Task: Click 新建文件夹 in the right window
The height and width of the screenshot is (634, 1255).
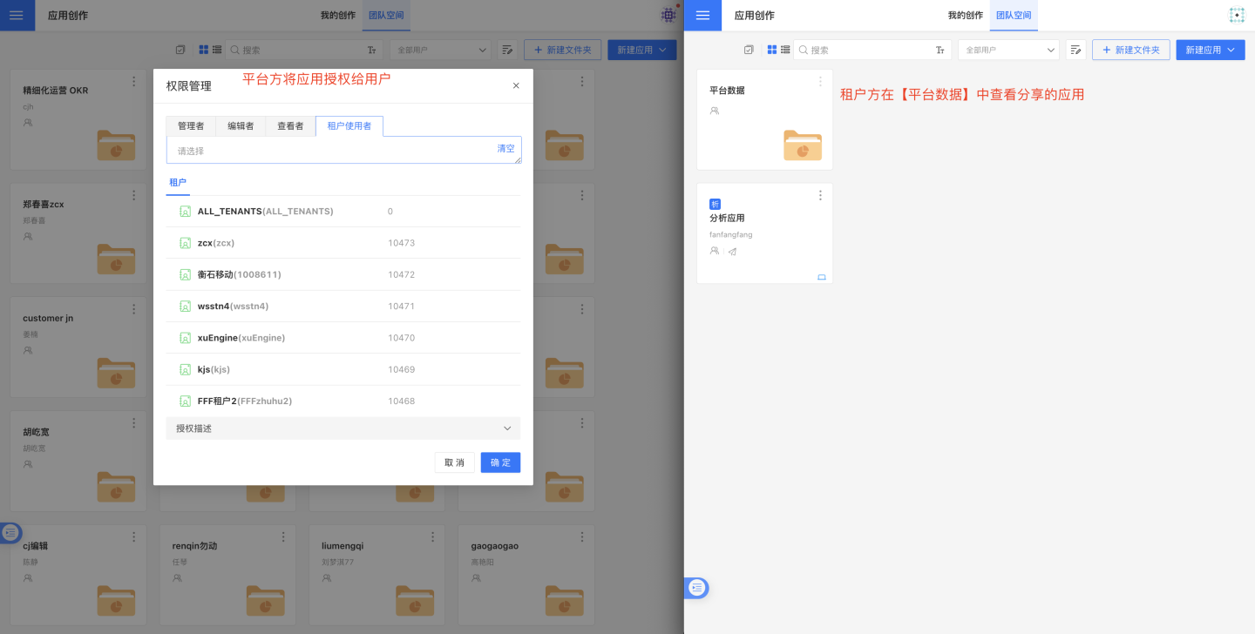Action: pos(1131,50)
